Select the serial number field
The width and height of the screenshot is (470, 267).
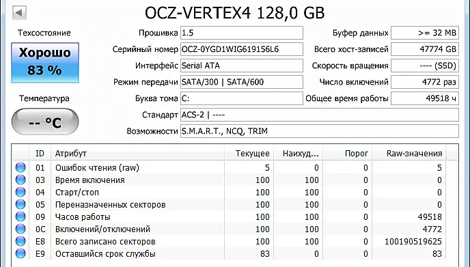(x=242, y=49)
